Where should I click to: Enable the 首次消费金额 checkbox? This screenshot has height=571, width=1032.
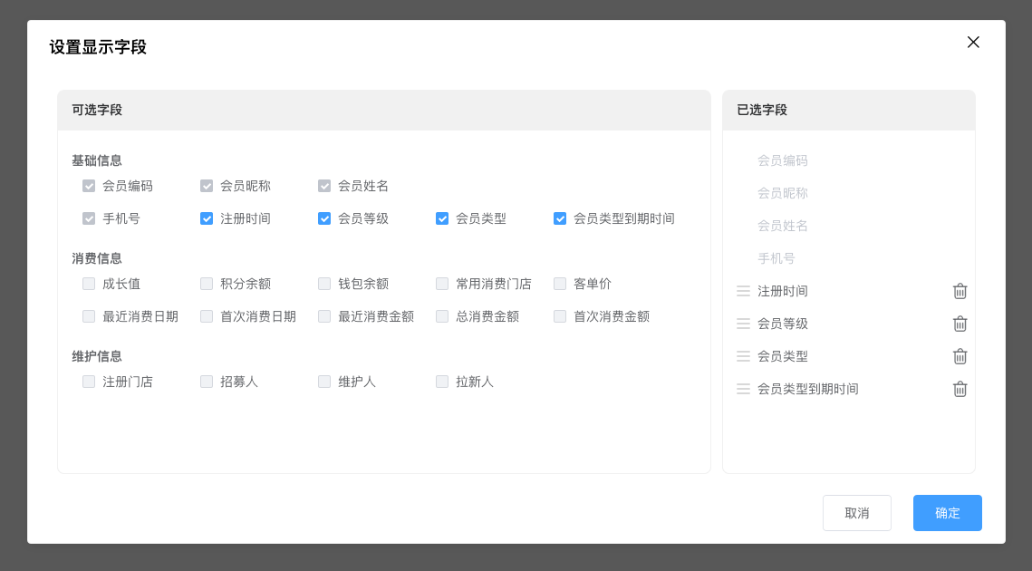point(560,316)
